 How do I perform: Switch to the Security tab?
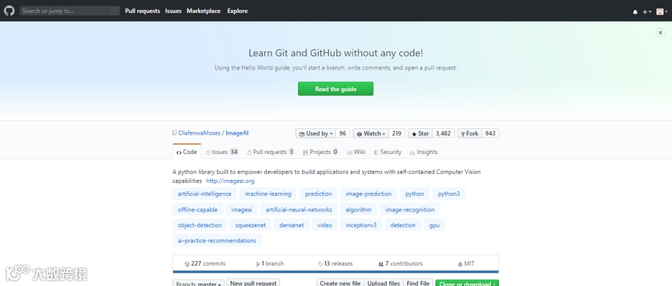click(388, 152)
